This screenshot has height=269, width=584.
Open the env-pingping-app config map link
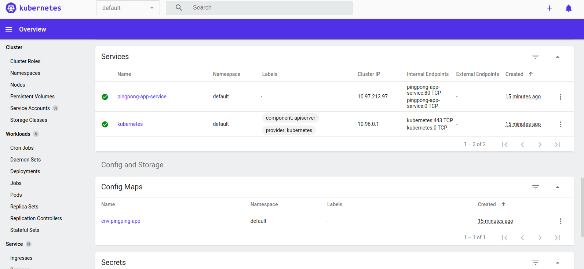point(121,221)
